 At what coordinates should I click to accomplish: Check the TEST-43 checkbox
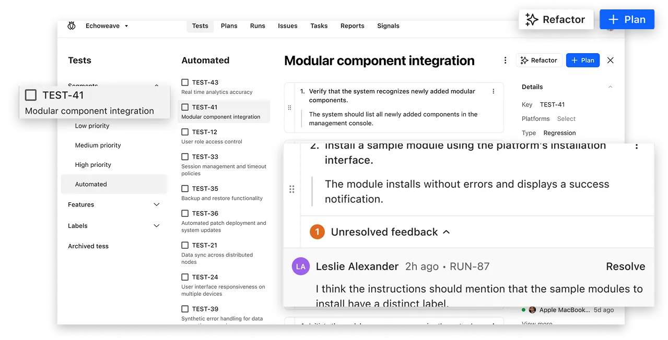pos(185,82)
